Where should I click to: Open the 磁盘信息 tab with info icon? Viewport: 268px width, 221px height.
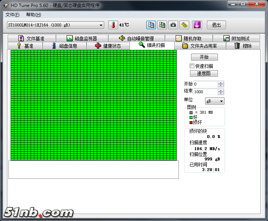click(64, 46)
